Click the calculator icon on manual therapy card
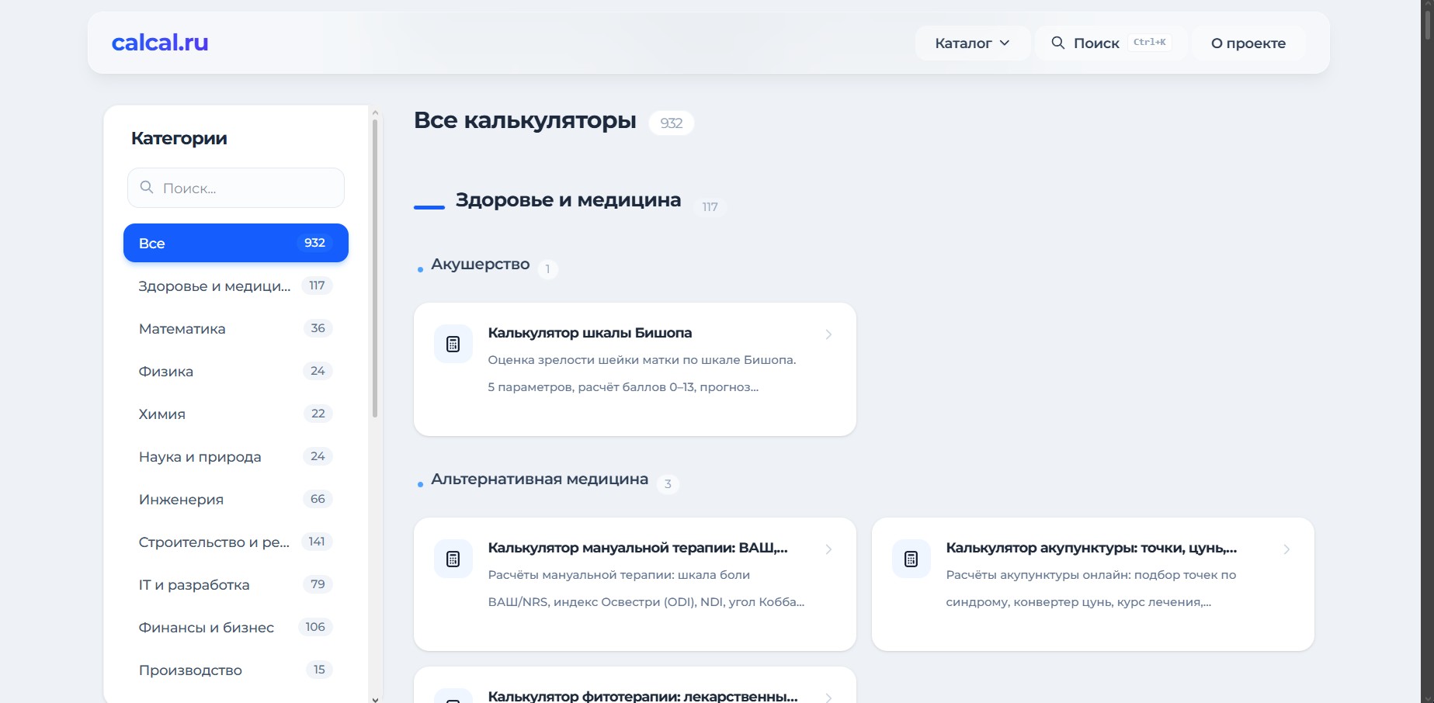 (453, 559)
